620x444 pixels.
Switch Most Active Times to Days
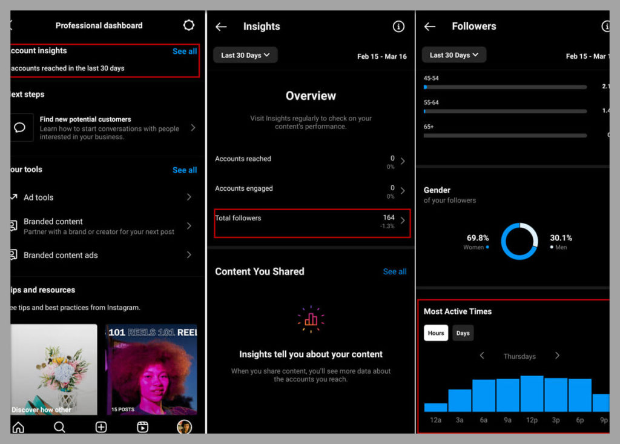coord(463,333)
